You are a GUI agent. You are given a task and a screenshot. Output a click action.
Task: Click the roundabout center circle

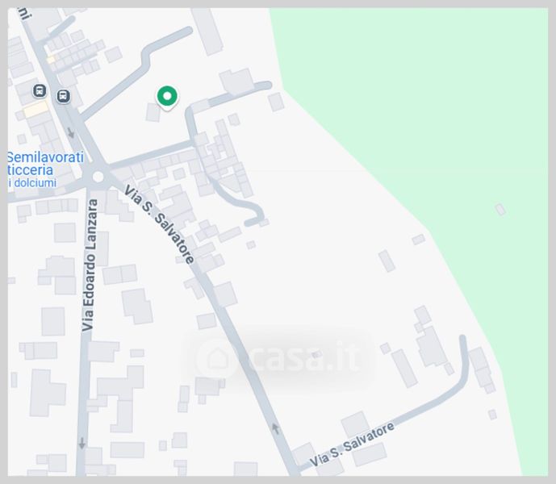[98, 176]
